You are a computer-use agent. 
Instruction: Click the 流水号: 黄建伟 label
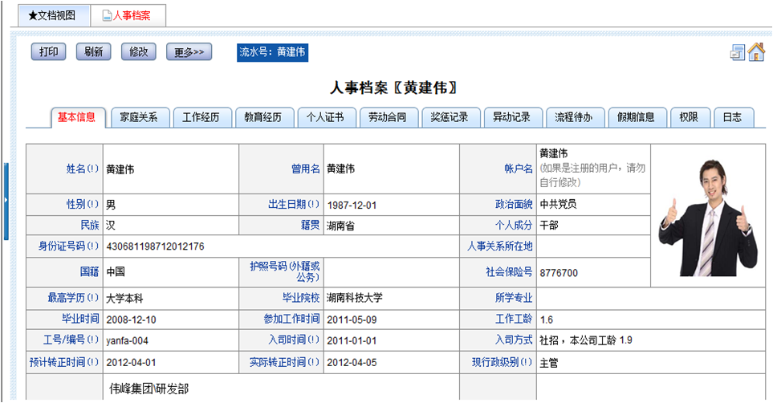tap(273, 52)
